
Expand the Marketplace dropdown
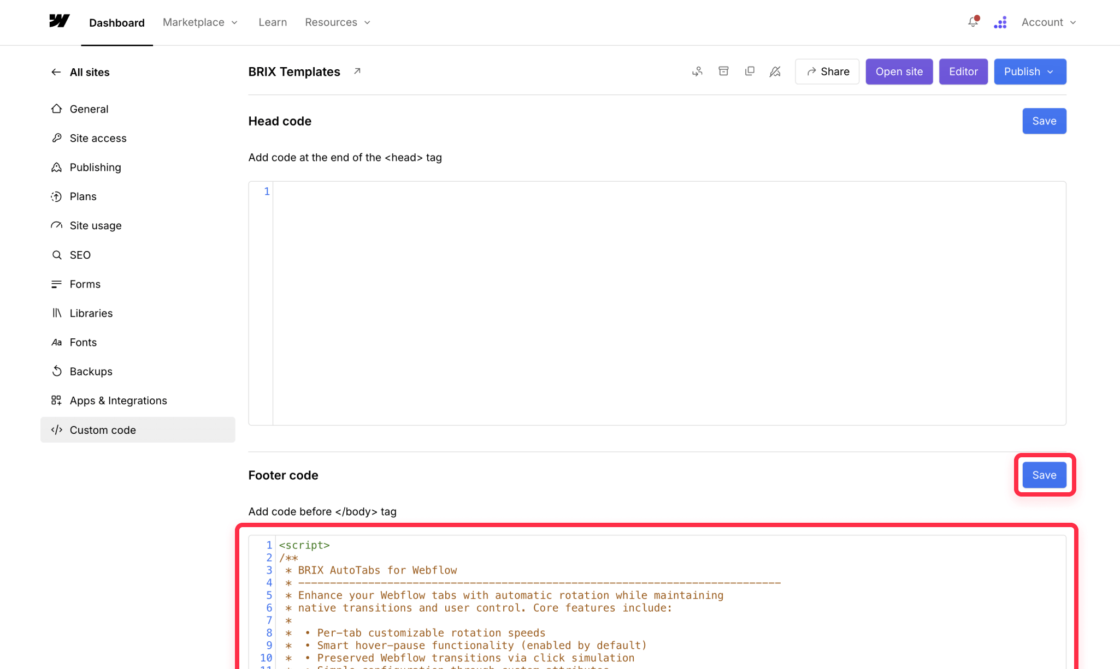(x=200, y=22)
